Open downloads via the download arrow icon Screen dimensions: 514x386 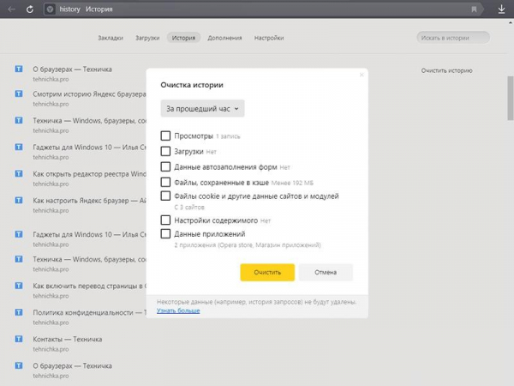pyautogui.click(x=502, y=9)
